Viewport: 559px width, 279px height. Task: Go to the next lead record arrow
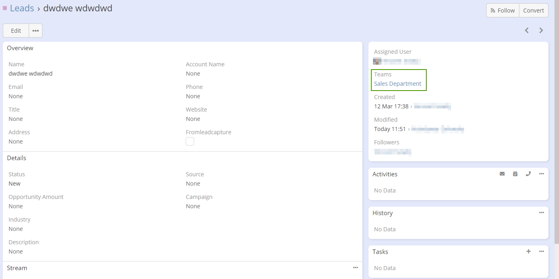coord(541,30)
